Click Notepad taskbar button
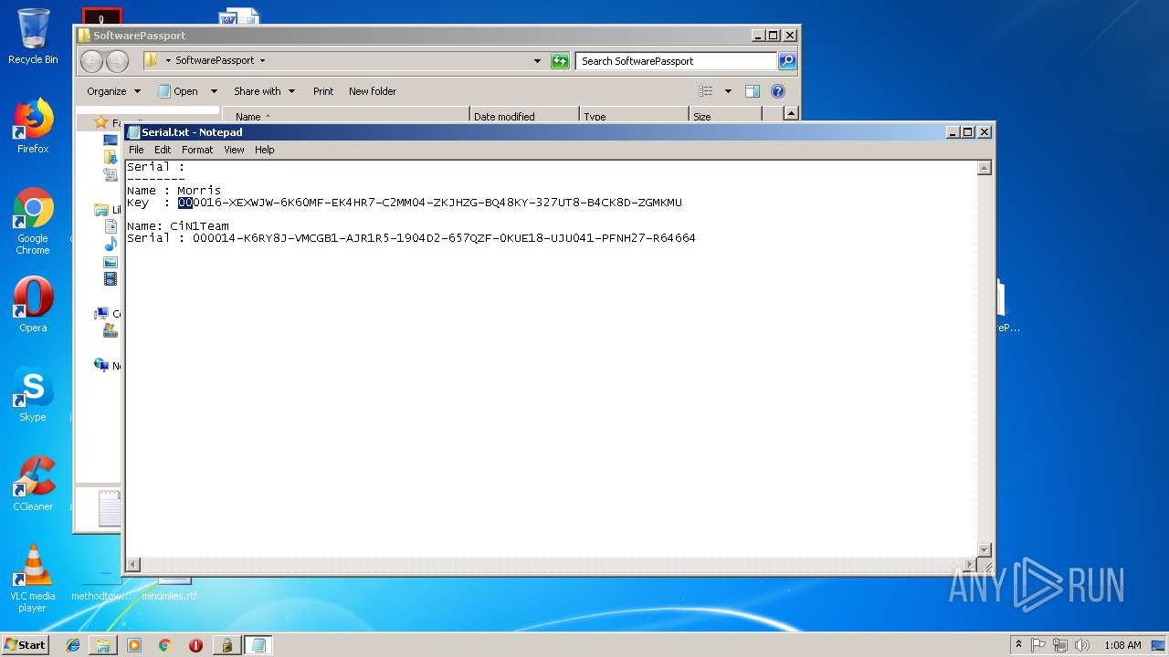The width and height of the screenshot is (1169, 657). pos(258,645)
